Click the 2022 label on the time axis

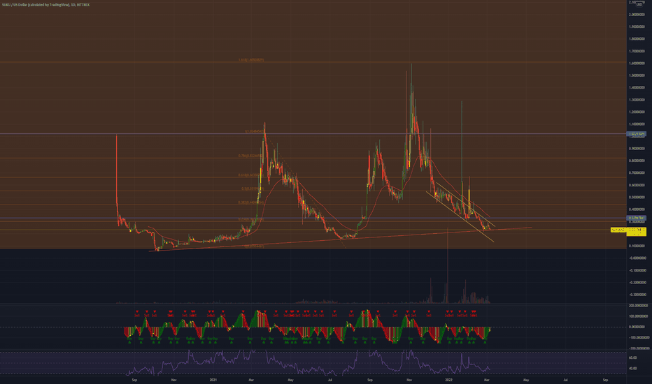click(x=448, y=380)
